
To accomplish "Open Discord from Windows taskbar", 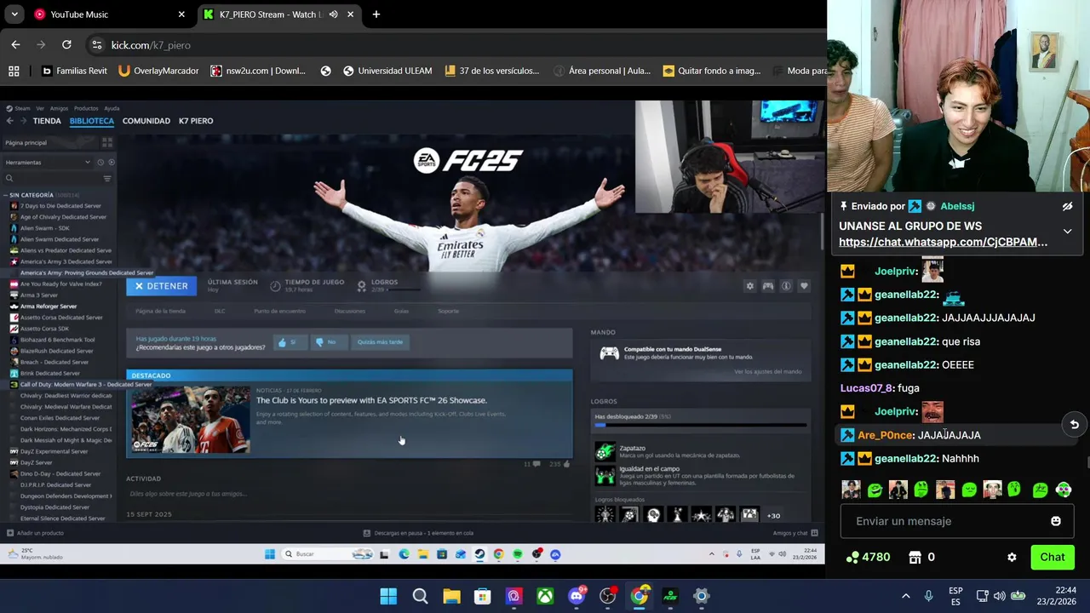I will (x=577, y=596).
